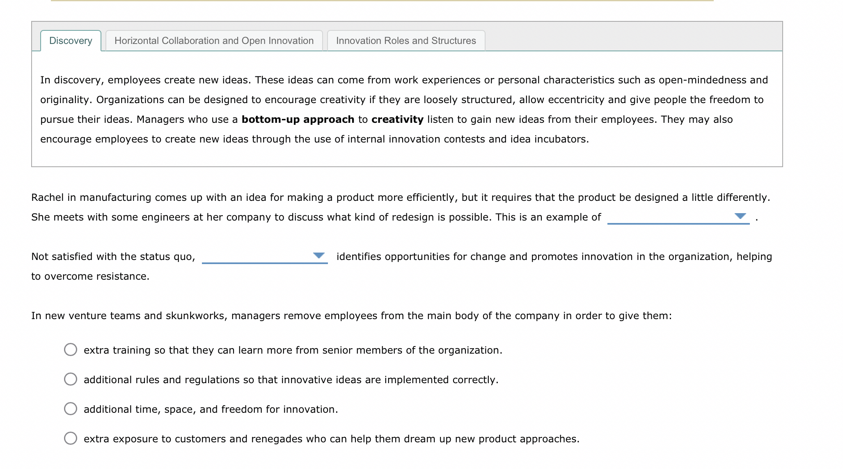The width and height of the screenshot is (843, 469).
Task: Click label text "implemented correctly" of rules option
Action: [x=441, y=380]
